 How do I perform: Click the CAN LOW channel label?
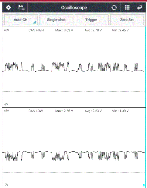(36, 111)
